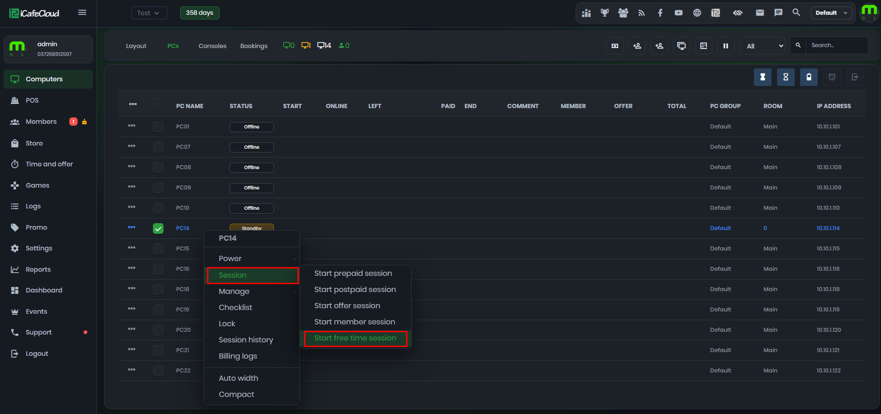Check the PC10 row checkbox

(x=158, y=208)
